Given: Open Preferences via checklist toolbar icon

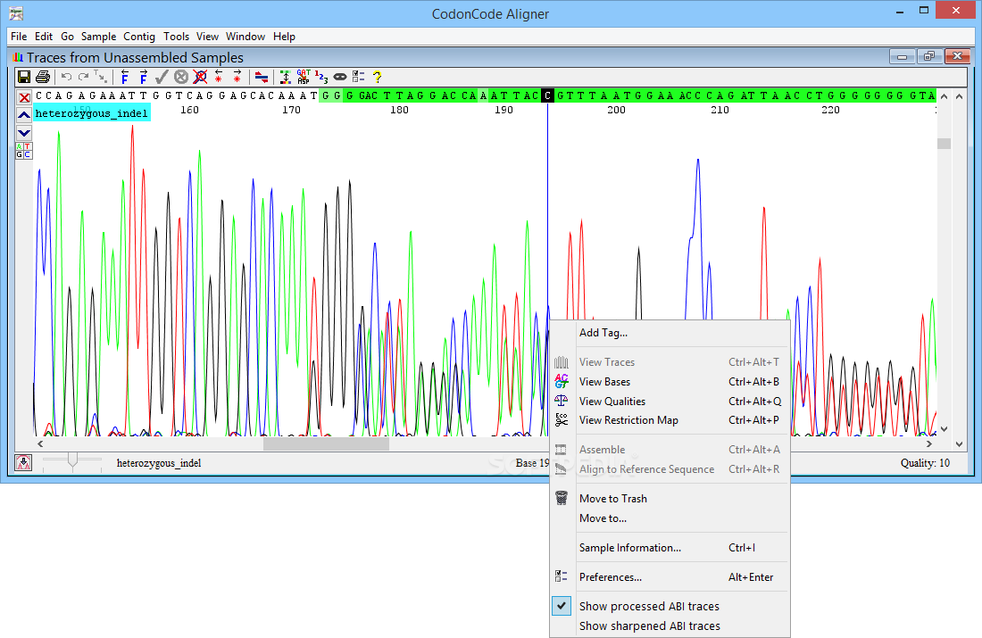Looking at the screenshot, I should coord(358,77).
